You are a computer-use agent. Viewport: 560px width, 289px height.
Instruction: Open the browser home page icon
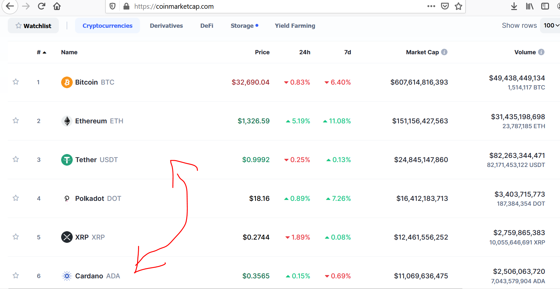coord(57,6)
